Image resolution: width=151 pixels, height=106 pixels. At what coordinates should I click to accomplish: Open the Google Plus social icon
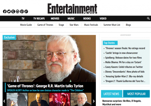point(26,12)
